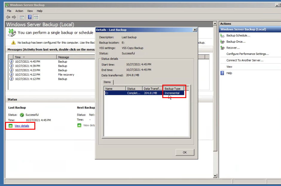Image resolution: width=281 pixels, height=186 pixels.
Task: Open the Help menu in menu bar
Action: 39,11
